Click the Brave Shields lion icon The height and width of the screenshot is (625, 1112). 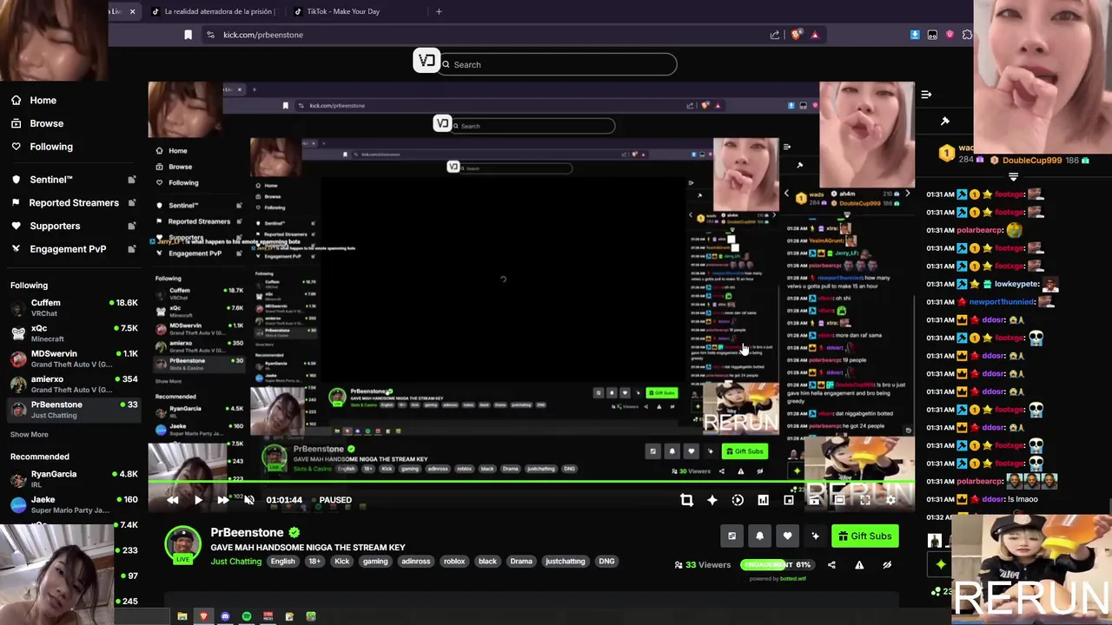pyautogui.click(x=796, y=35)
